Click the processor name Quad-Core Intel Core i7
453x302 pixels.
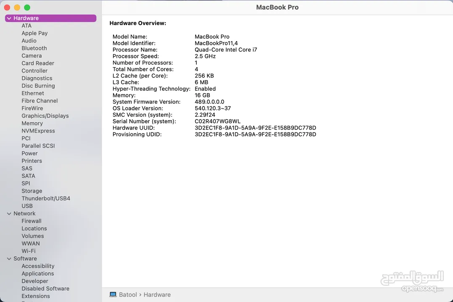tap(225, 49)
